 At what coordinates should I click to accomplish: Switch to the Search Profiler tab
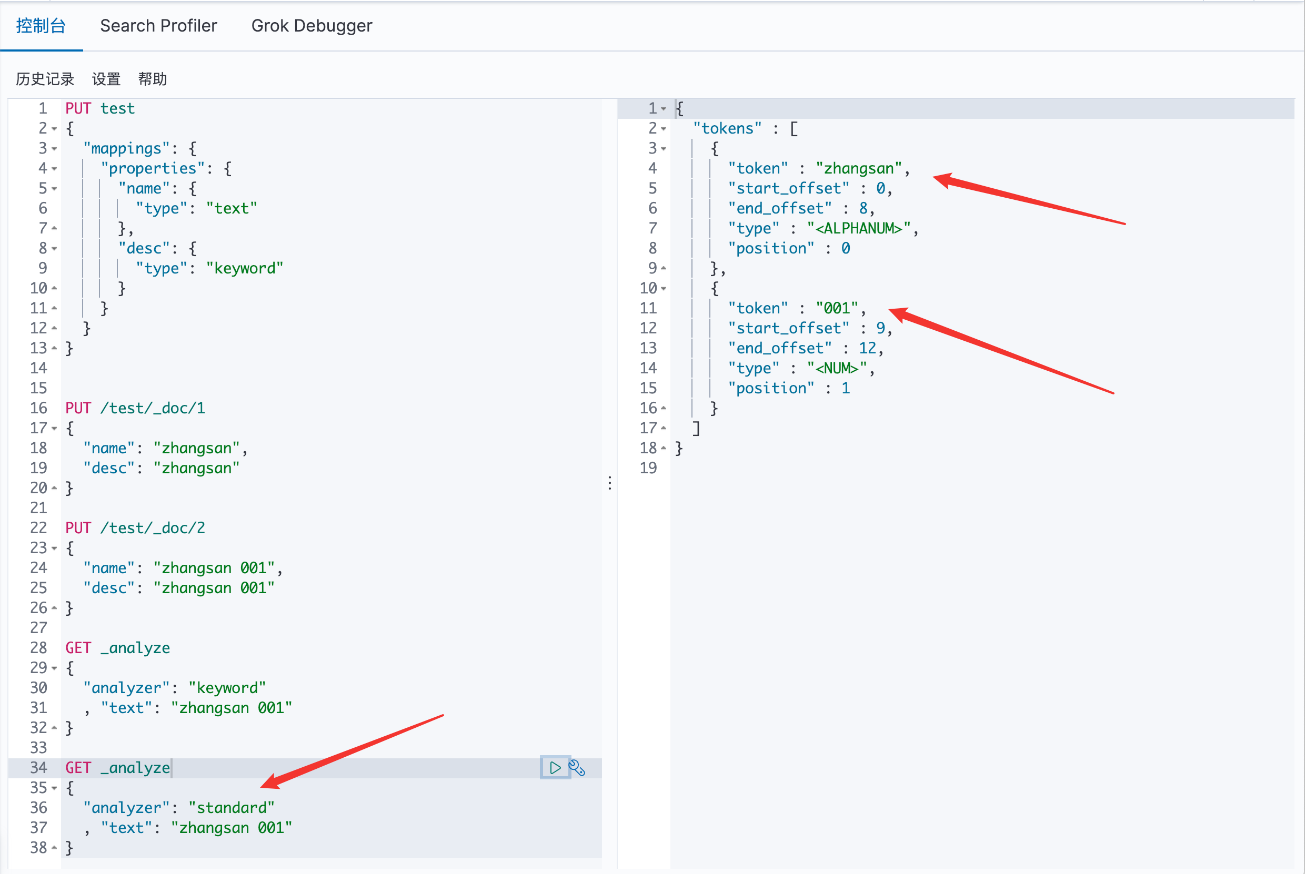pyautogui.click(x=158, y=26)
